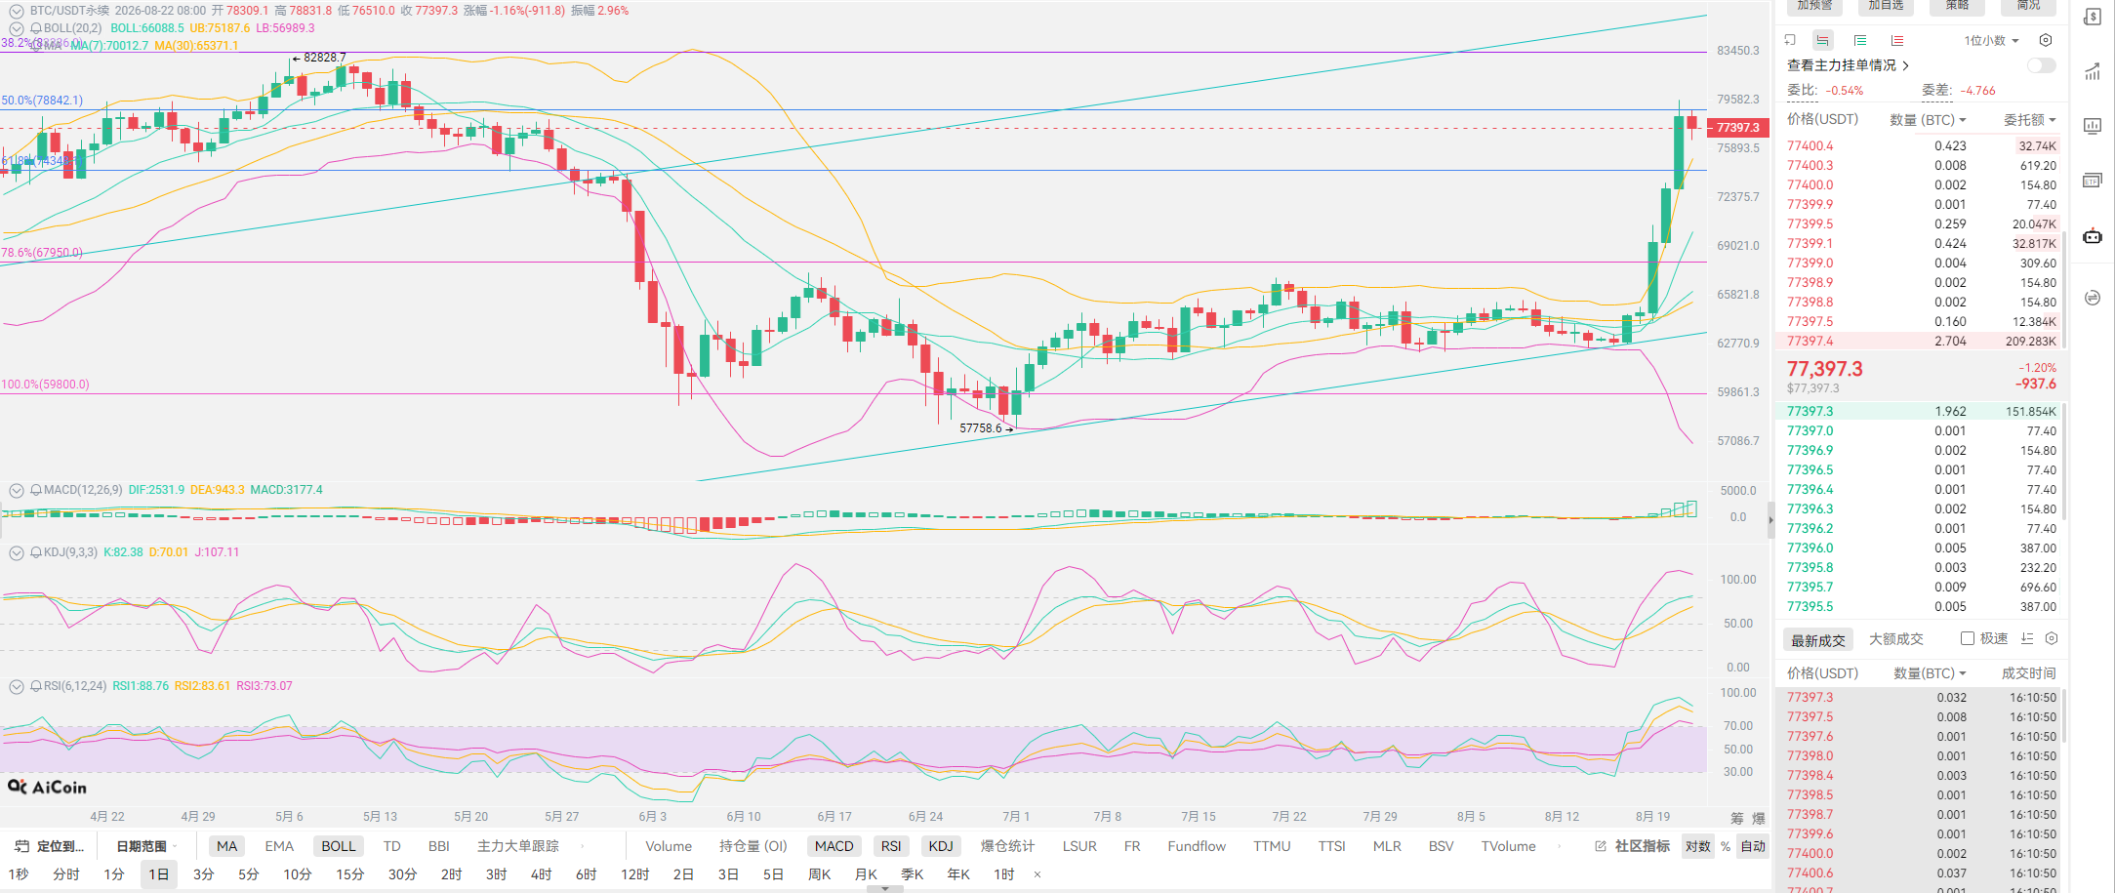The height and width of the screenshot is (893, 2115).
Task: Toggle the 查看主力挂单情况 switch
Action: coord(2041,65)
